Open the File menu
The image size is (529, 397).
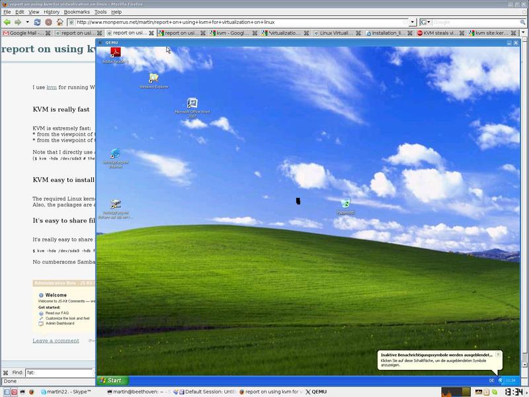tap(7, 12)
